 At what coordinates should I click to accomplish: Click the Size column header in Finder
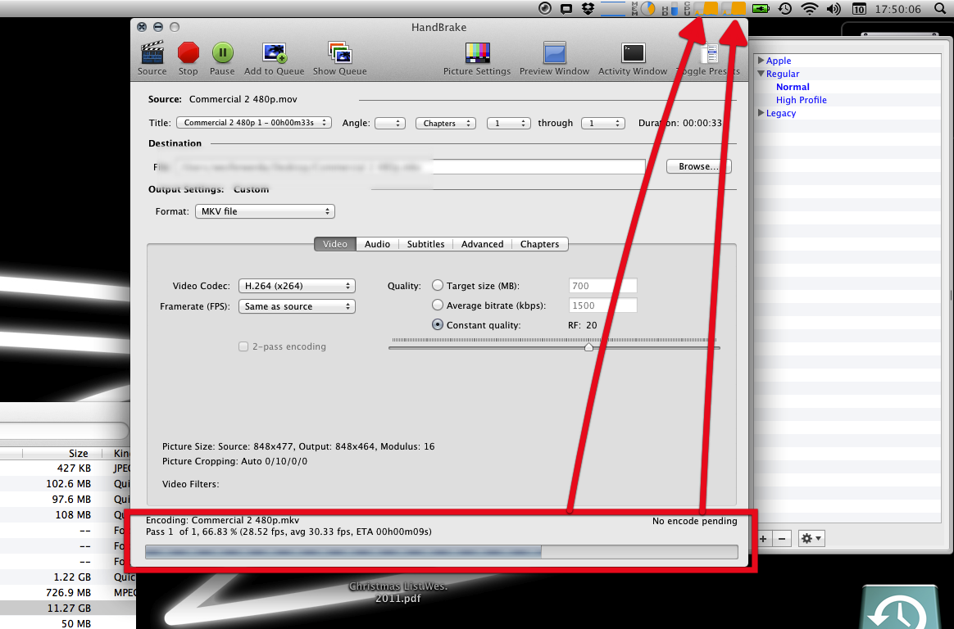[x=78, y=454]
